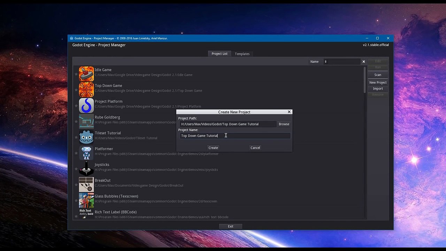Screen dimensions: 446x251
Task: Click the Platformer project robot icon
Action: pos(86,153)
